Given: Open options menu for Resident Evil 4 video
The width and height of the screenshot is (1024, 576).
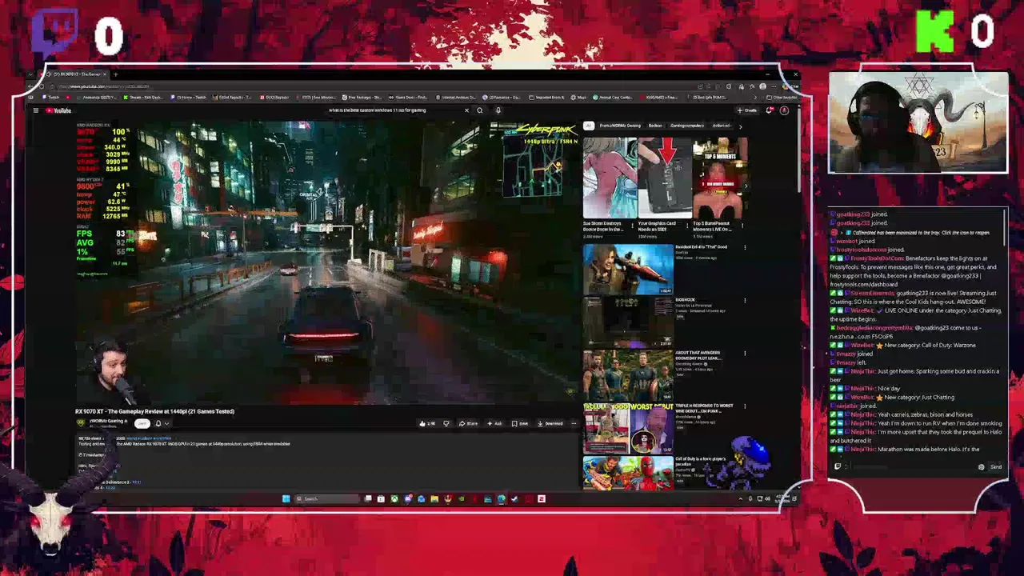Looking at the screenshot, I should point(745,247).
